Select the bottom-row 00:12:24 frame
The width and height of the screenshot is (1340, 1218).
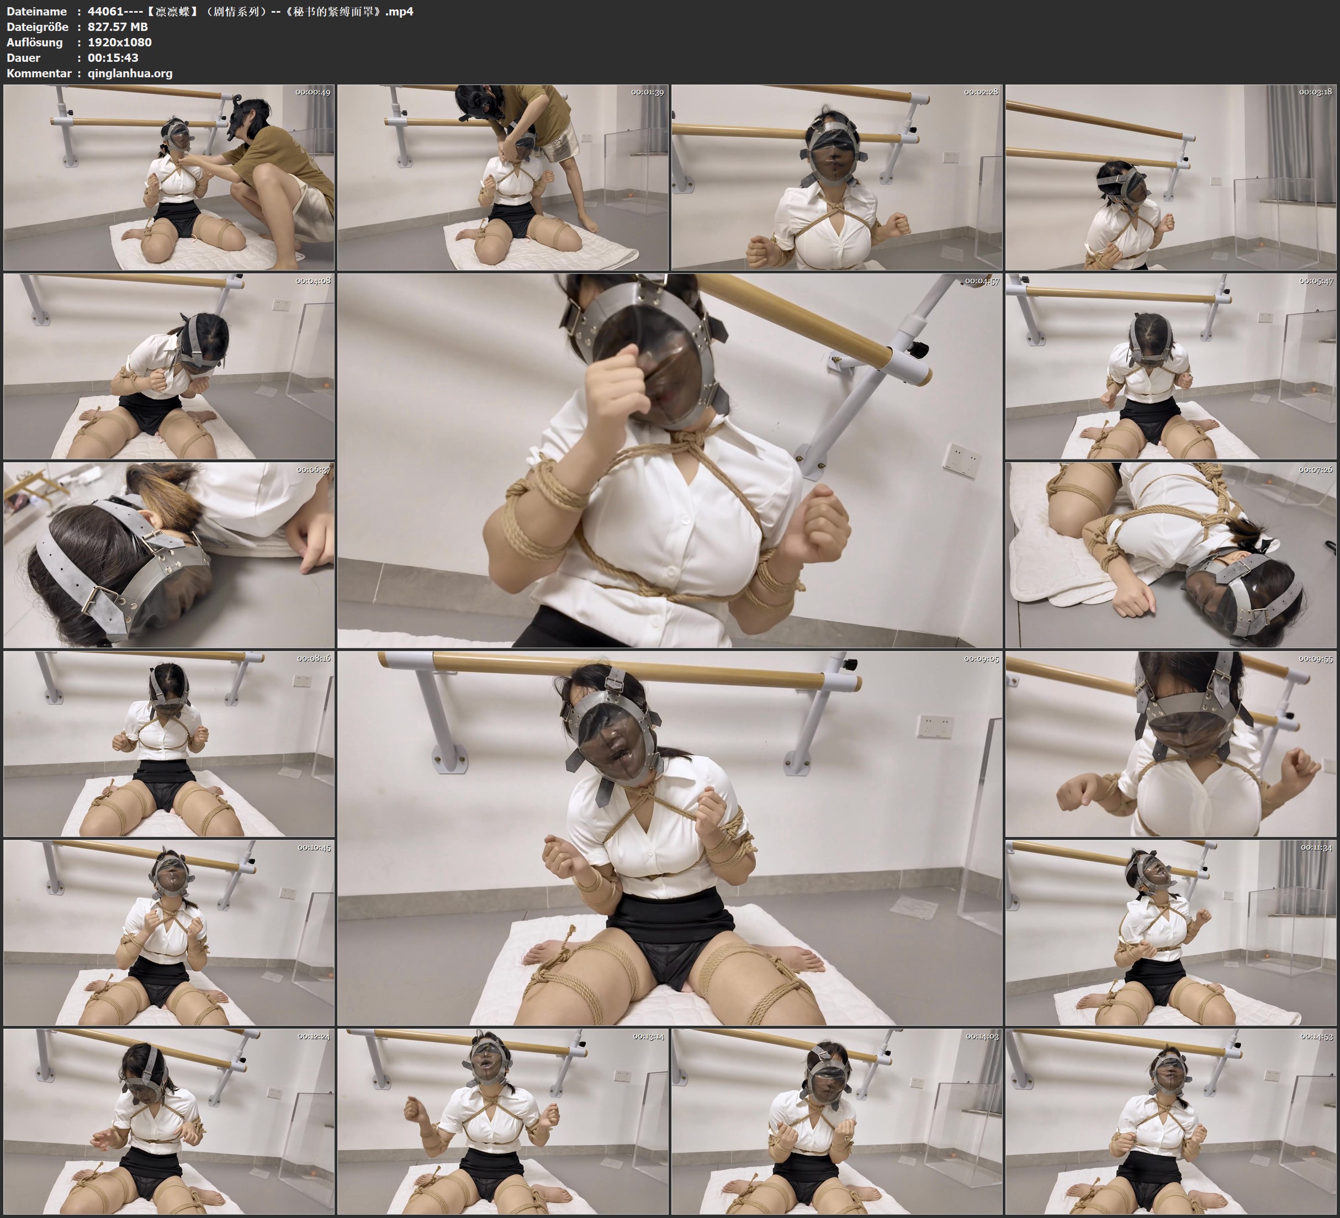tap(169, 1121)
